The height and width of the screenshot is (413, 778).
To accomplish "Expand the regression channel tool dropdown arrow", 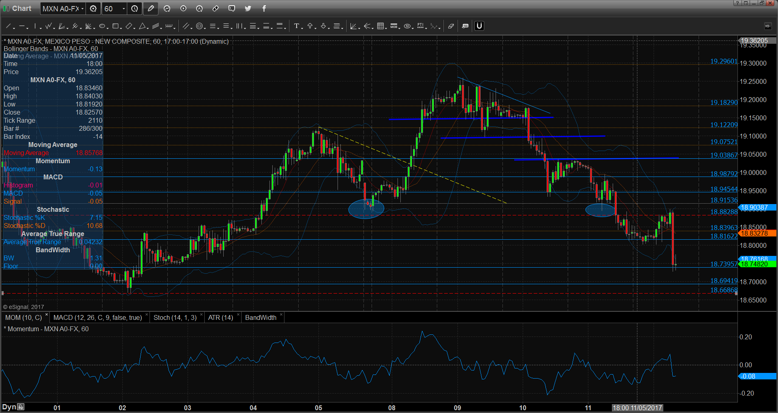I will 161,28.
